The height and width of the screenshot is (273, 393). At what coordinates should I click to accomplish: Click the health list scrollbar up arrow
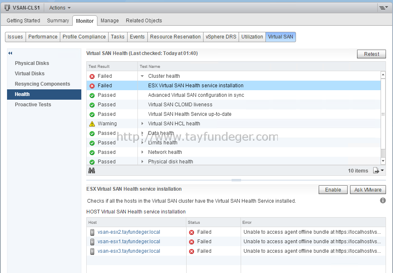tap(383, 74)
